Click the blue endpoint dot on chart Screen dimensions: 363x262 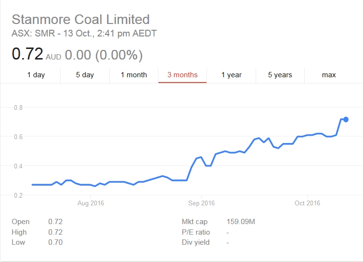pos(346,119)
